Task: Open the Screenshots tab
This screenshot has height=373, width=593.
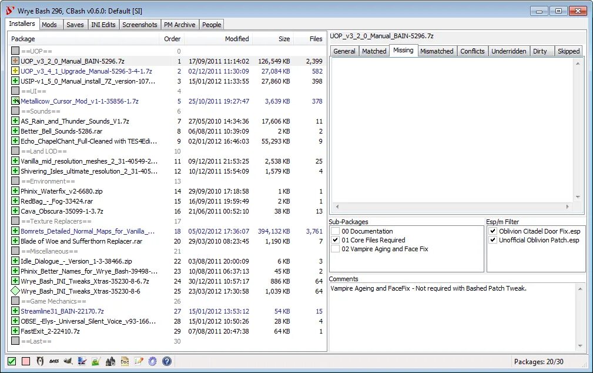Action: (x=139, y=25)
